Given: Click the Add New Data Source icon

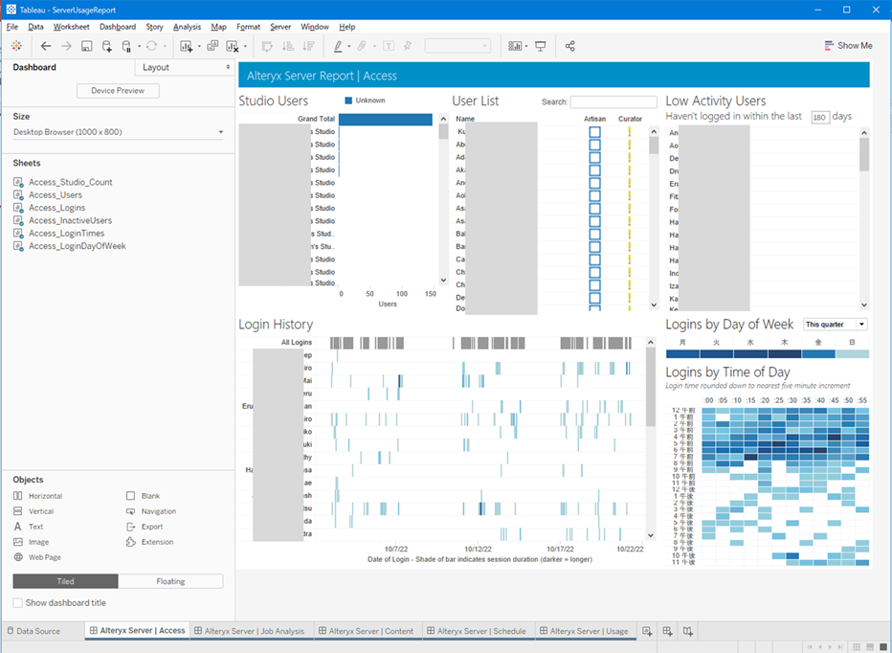Looking at the screenshot, I should (x=106, y=46).
